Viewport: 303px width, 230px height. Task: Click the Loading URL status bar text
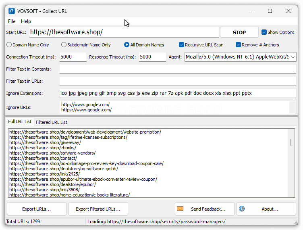pos(156,222)
